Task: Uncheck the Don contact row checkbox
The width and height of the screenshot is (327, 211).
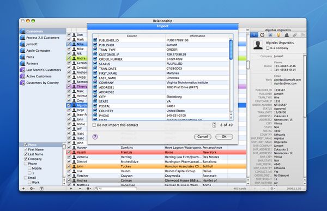Action: click(x=69, y=34)
